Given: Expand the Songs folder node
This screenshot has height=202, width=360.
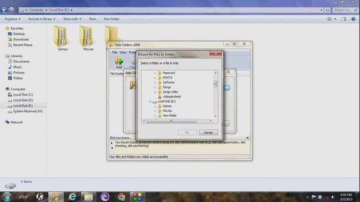Looking at the screenshot, I should pos(155,87).
